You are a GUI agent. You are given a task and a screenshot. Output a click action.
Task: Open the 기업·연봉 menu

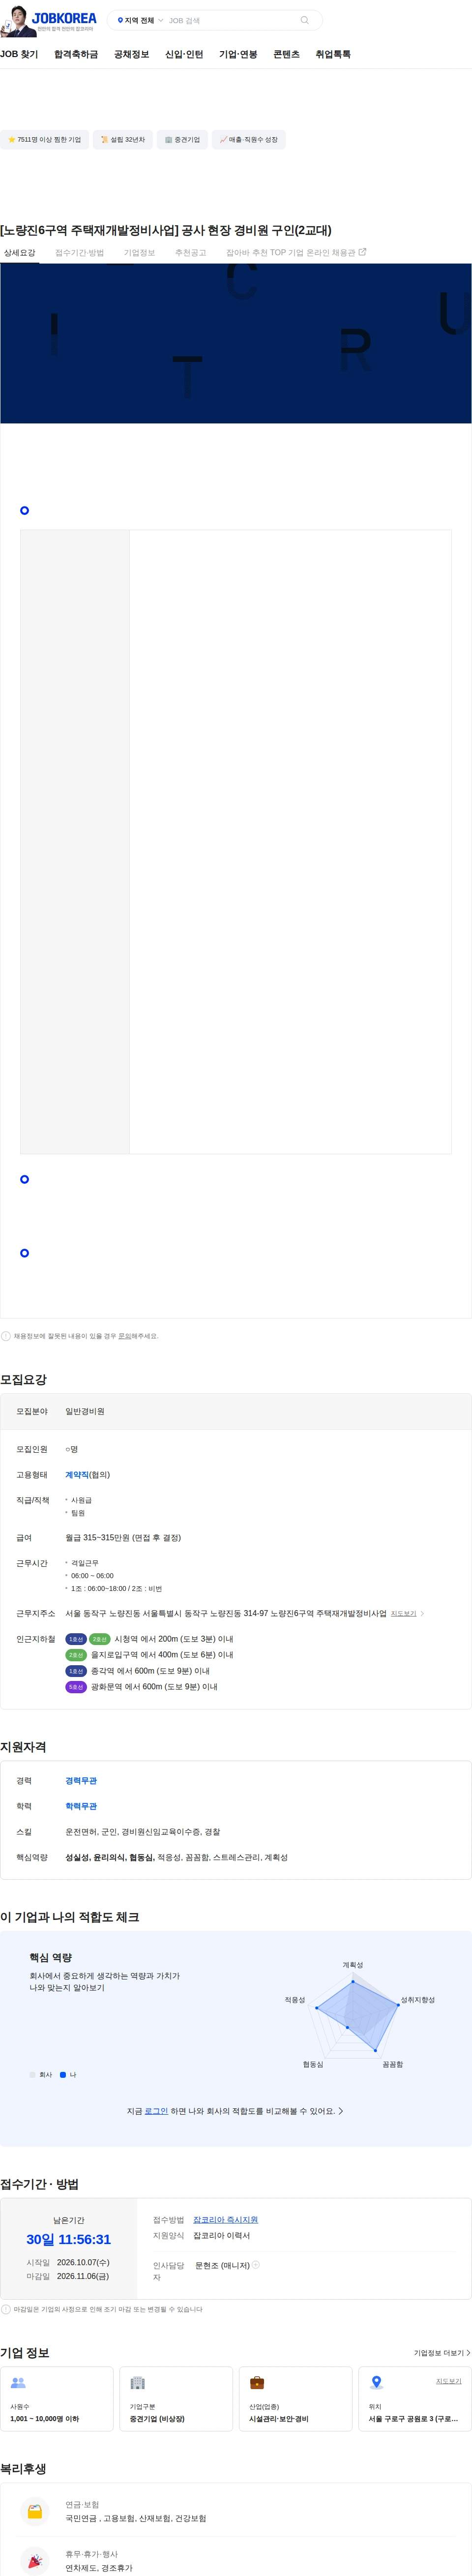(238, 54)
